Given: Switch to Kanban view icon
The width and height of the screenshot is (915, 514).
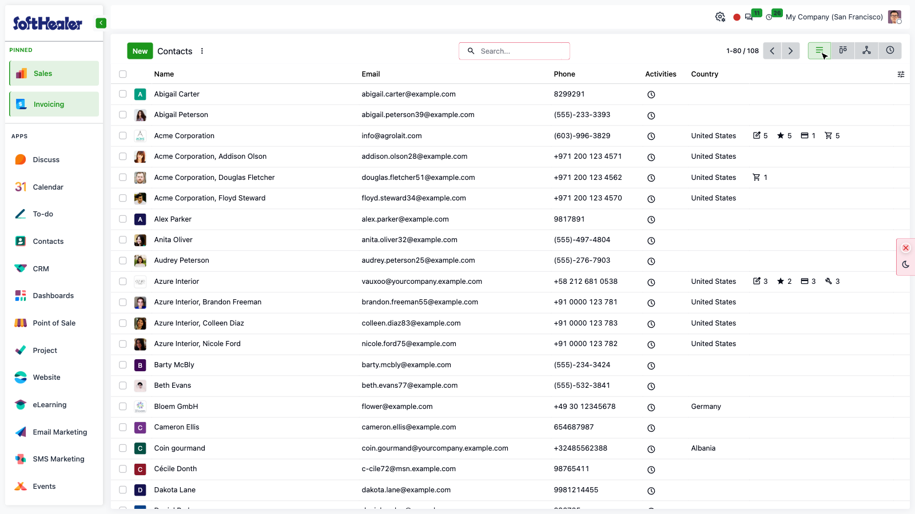Looking at the screenshot, I should (x=843, y=51).
